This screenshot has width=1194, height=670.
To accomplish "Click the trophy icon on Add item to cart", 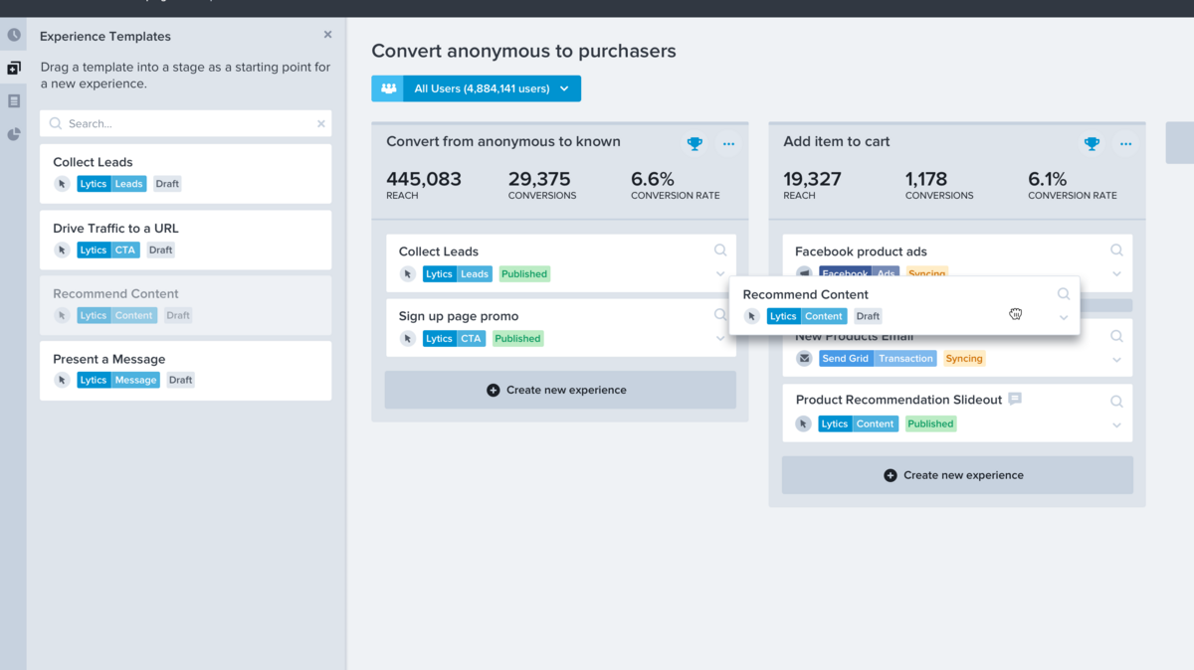I will [x=1092, y=143].
